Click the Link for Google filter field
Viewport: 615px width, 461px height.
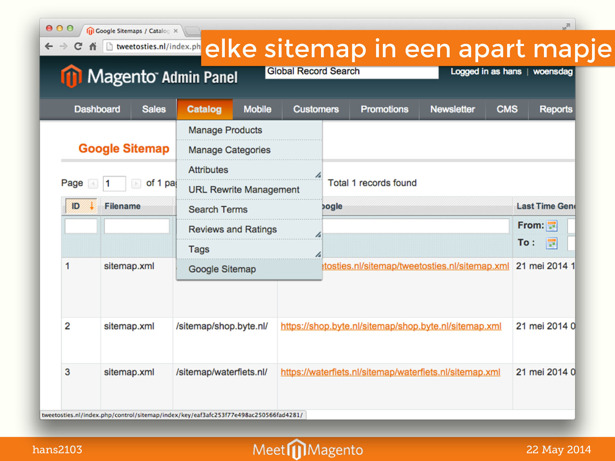[x=415, y=226]
